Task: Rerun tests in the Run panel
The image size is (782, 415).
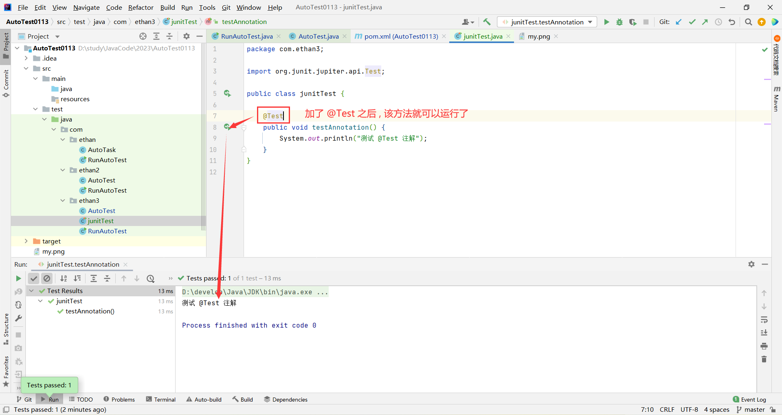Action: (18, 278)
